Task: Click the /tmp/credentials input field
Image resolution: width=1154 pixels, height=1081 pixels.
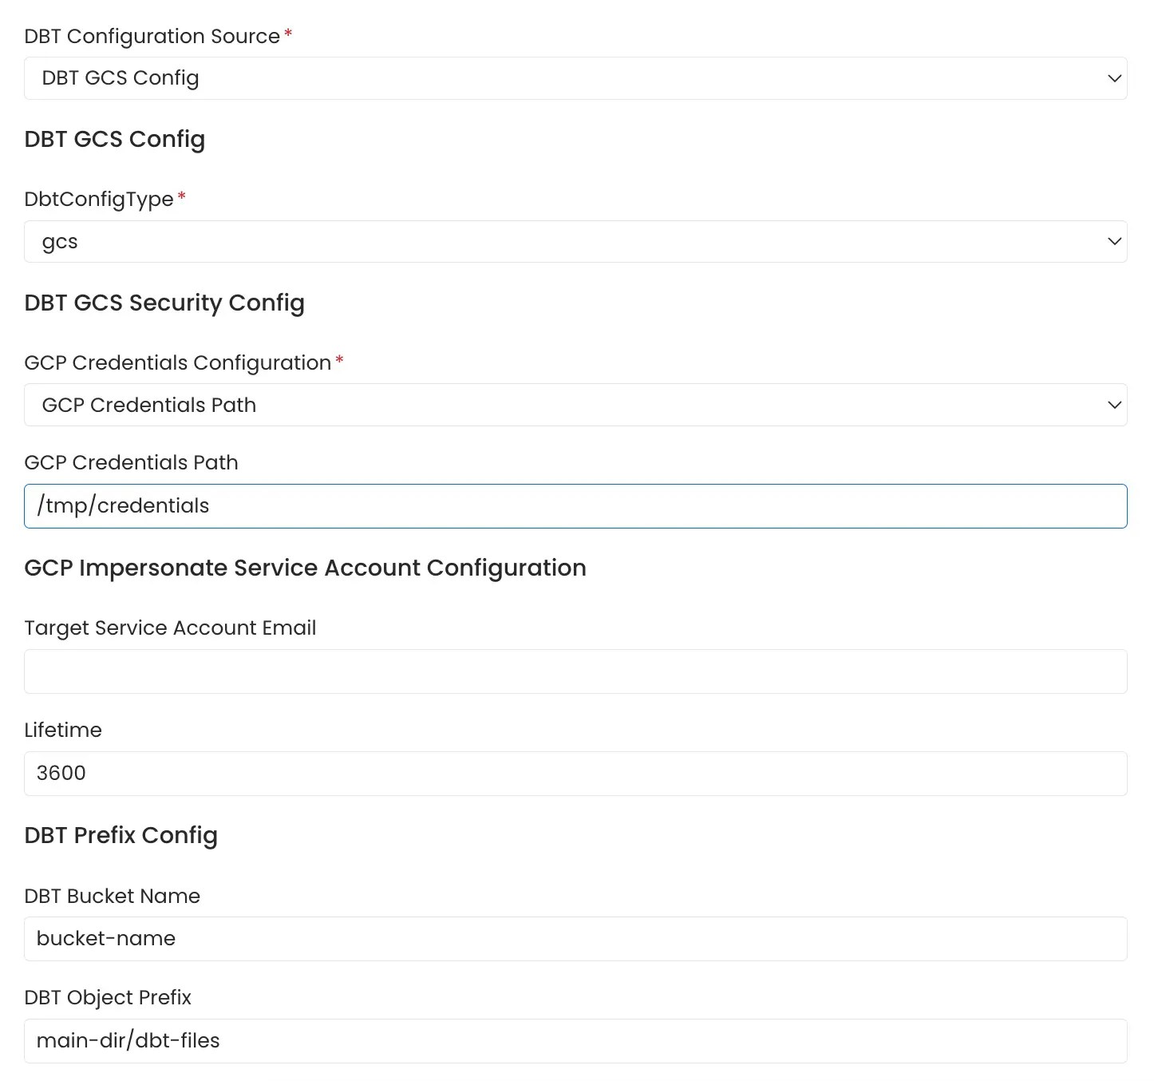Action: click(x=575, y=505)
